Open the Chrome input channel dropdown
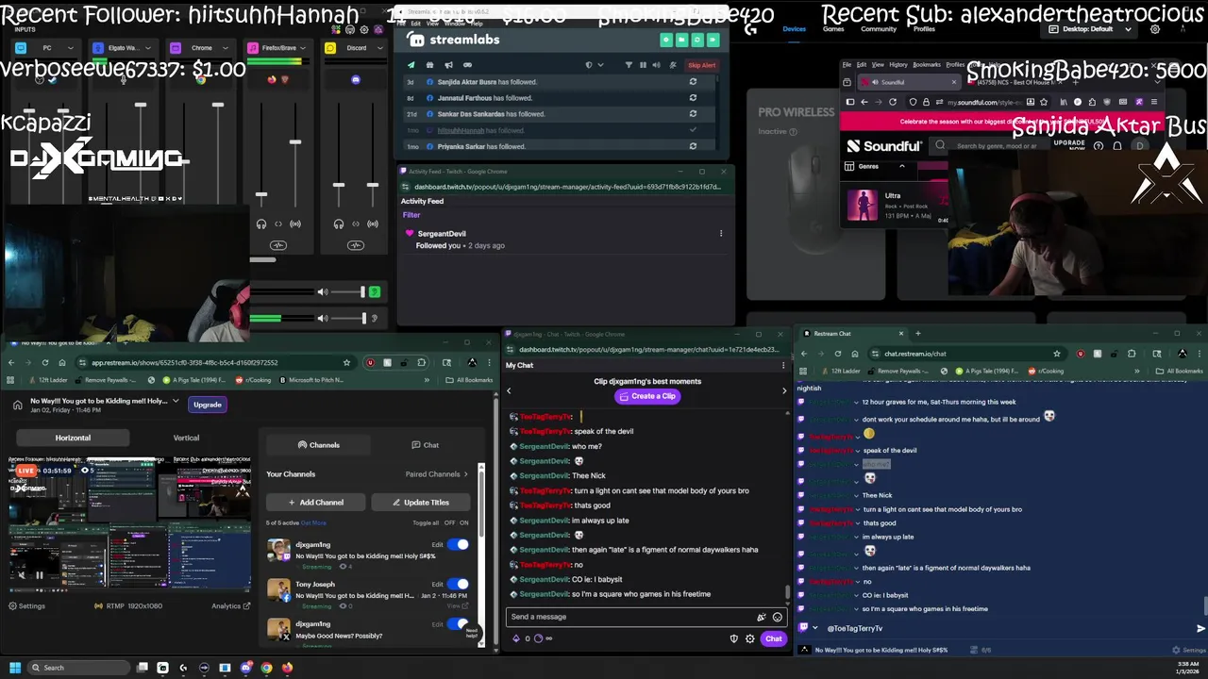 (226, 48)
